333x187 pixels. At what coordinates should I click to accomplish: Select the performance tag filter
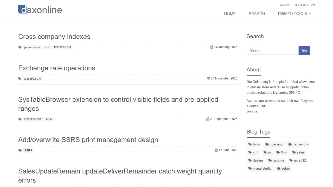32,47
